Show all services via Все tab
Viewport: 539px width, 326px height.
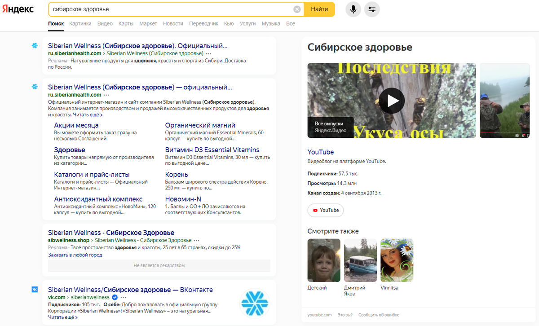pos(291,23)
